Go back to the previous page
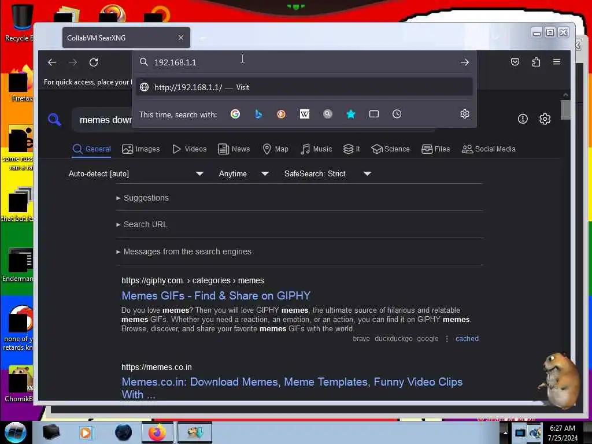 (x=52, y=62)
